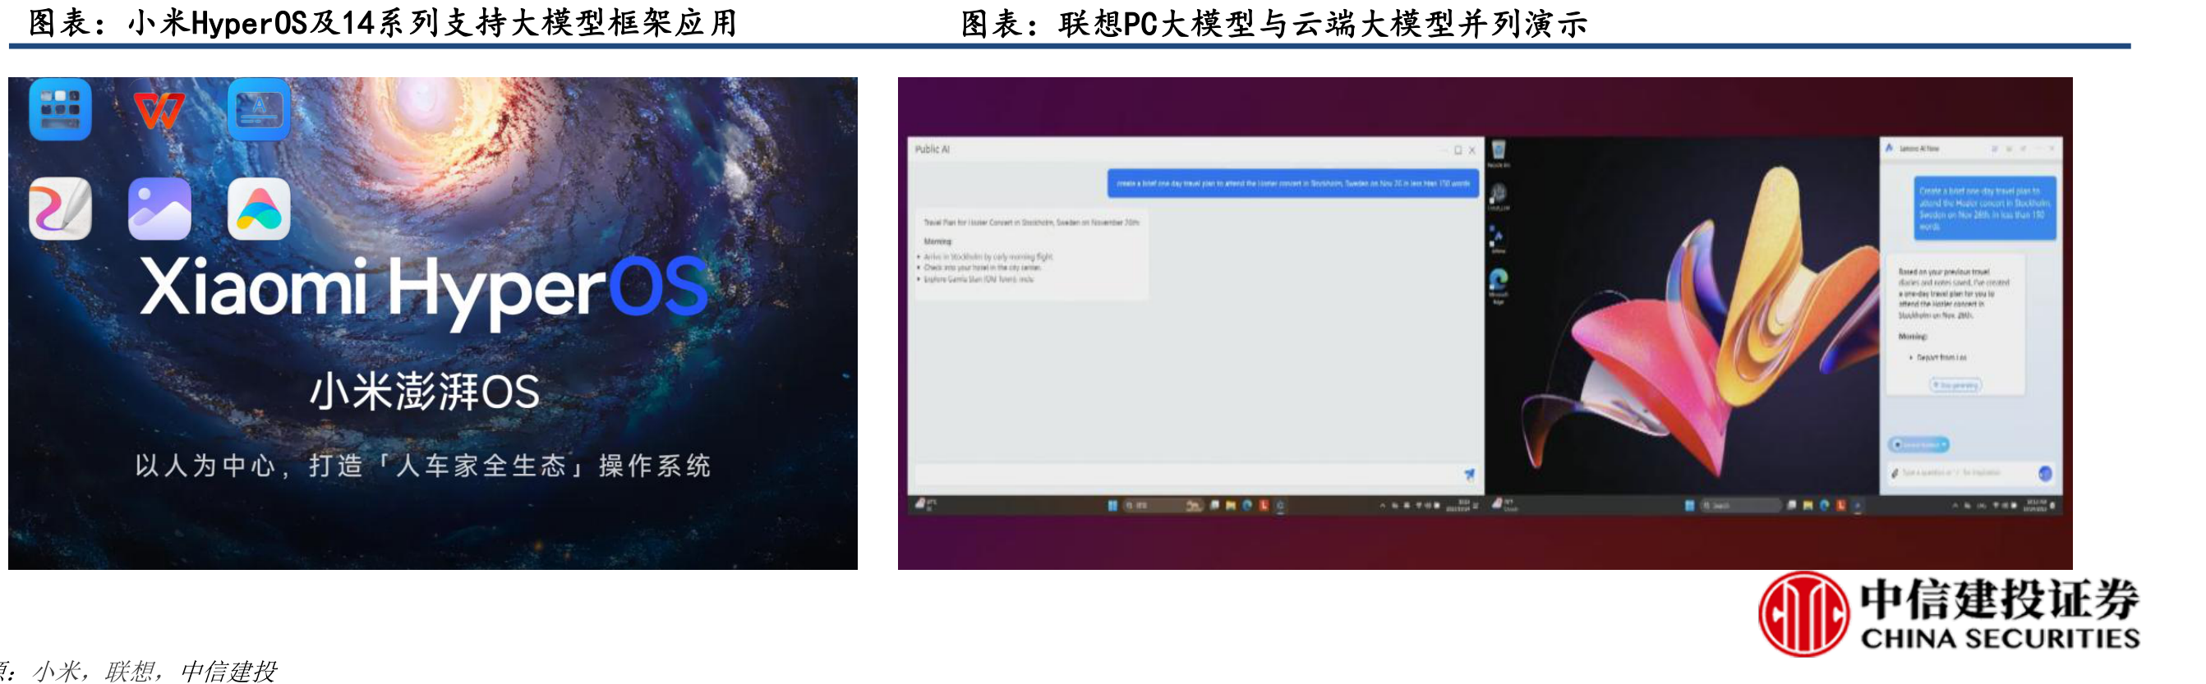Click the attachment paperclip in Lenovo AI Now
2206x684 pixels.
click(1895, 472)
